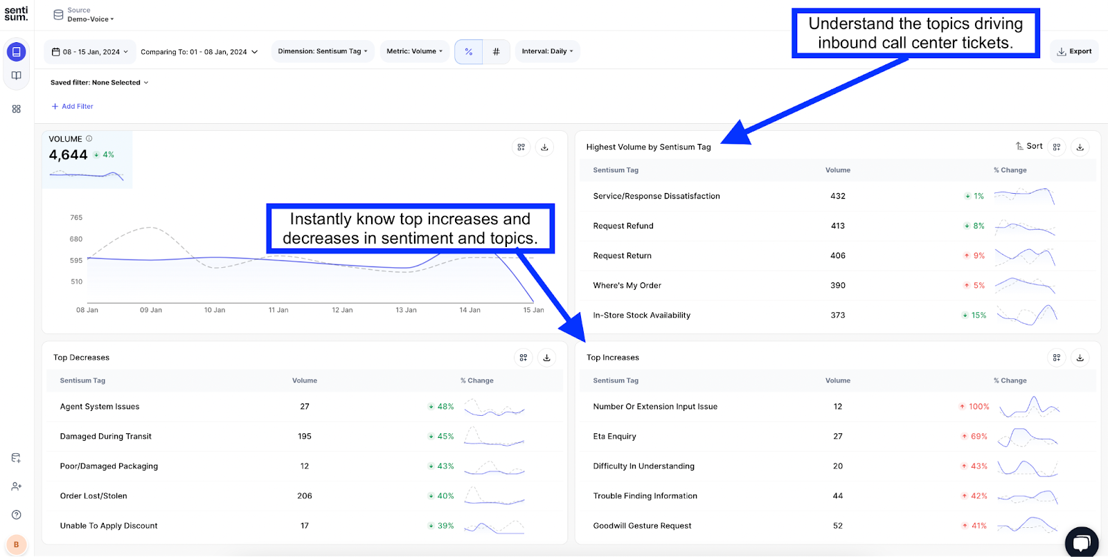Open the Dimension: Sentisum Tag dropdown
The image size is (1108, 557).
tap(323, 51)
